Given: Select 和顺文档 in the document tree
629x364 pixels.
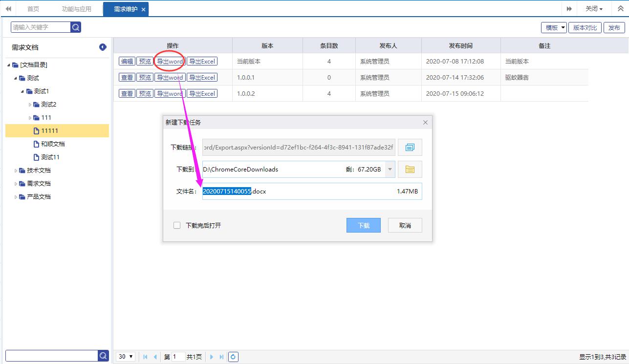Looking at the screenshot, I should click(x=53, y=144).
